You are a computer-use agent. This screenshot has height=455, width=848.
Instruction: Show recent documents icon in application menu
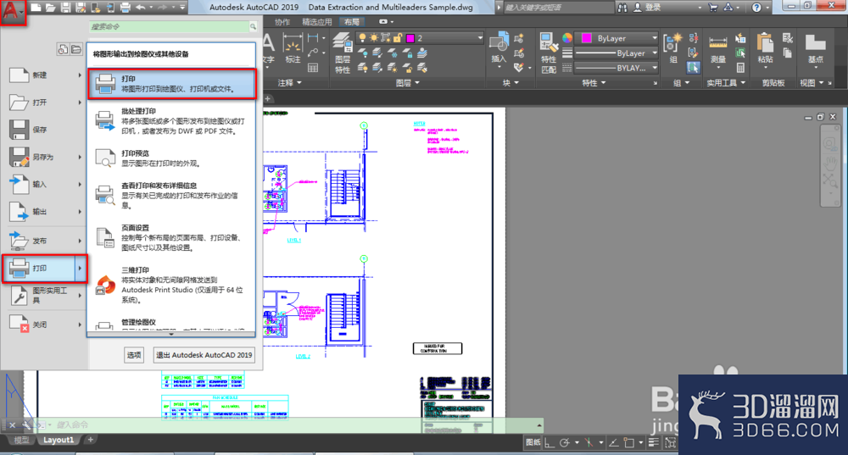point(63,50)
